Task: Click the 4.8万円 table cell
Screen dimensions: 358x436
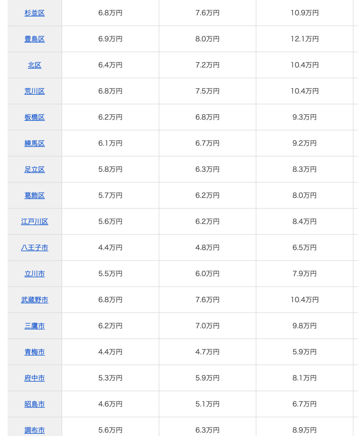Action: click(x=207, y=248)
